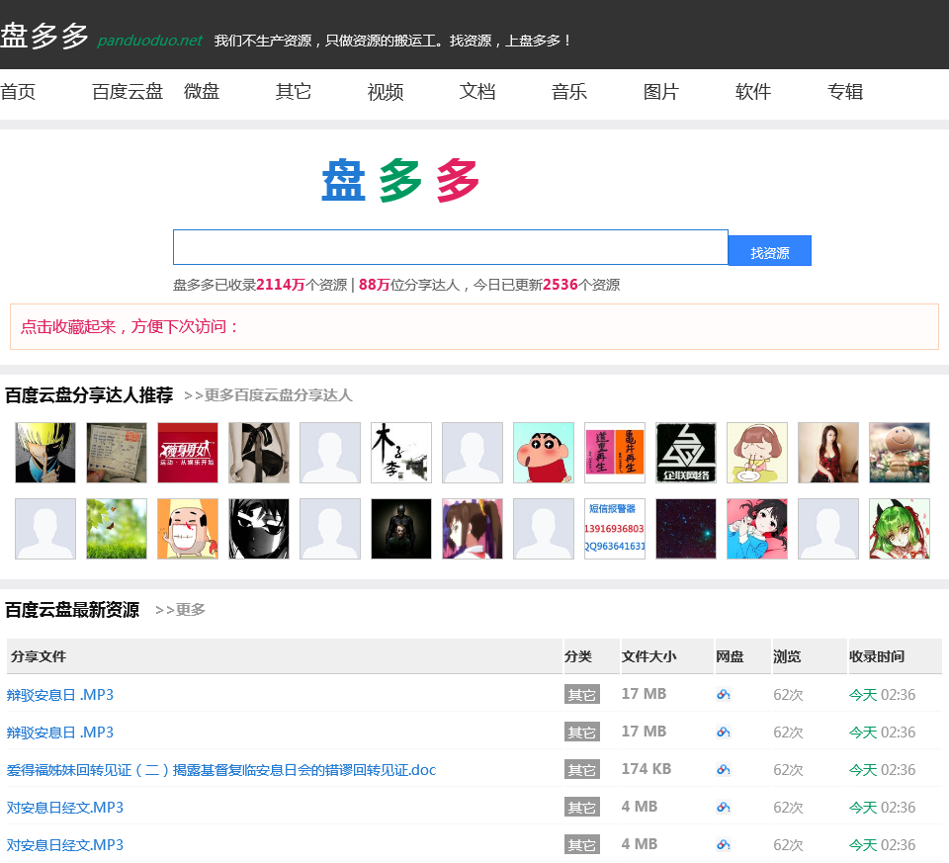Click the panduoduo.net header link

149,41
